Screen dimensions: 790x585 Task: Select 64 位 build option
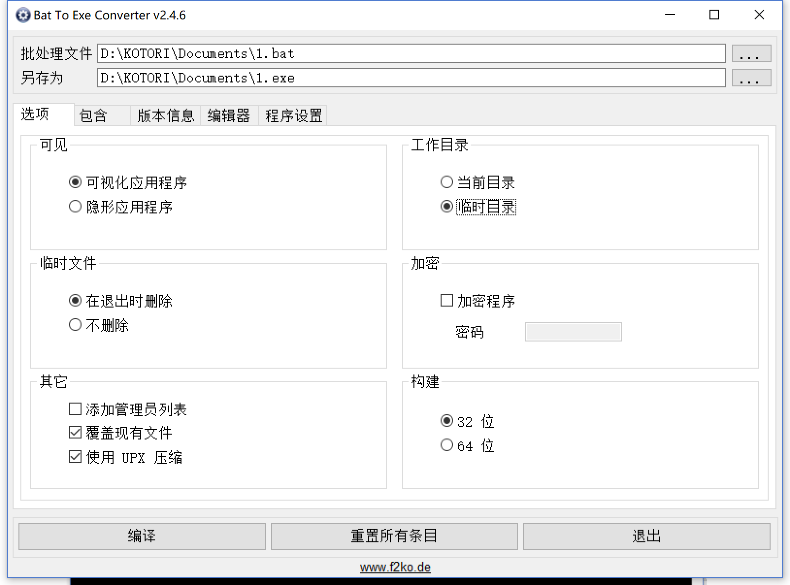(x=467, y=445)
